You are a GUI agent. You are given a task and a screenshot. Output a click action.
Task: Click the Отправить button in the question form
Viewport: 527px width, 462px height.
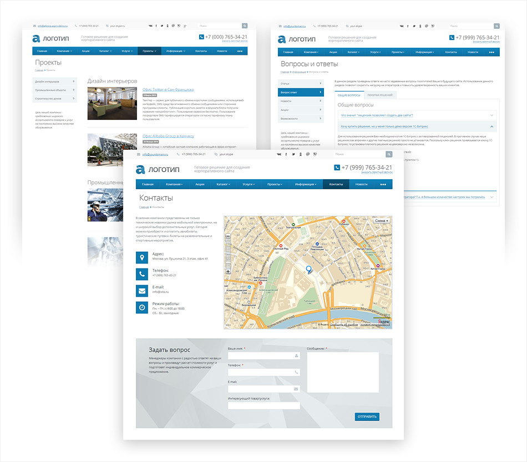[367, 417]
